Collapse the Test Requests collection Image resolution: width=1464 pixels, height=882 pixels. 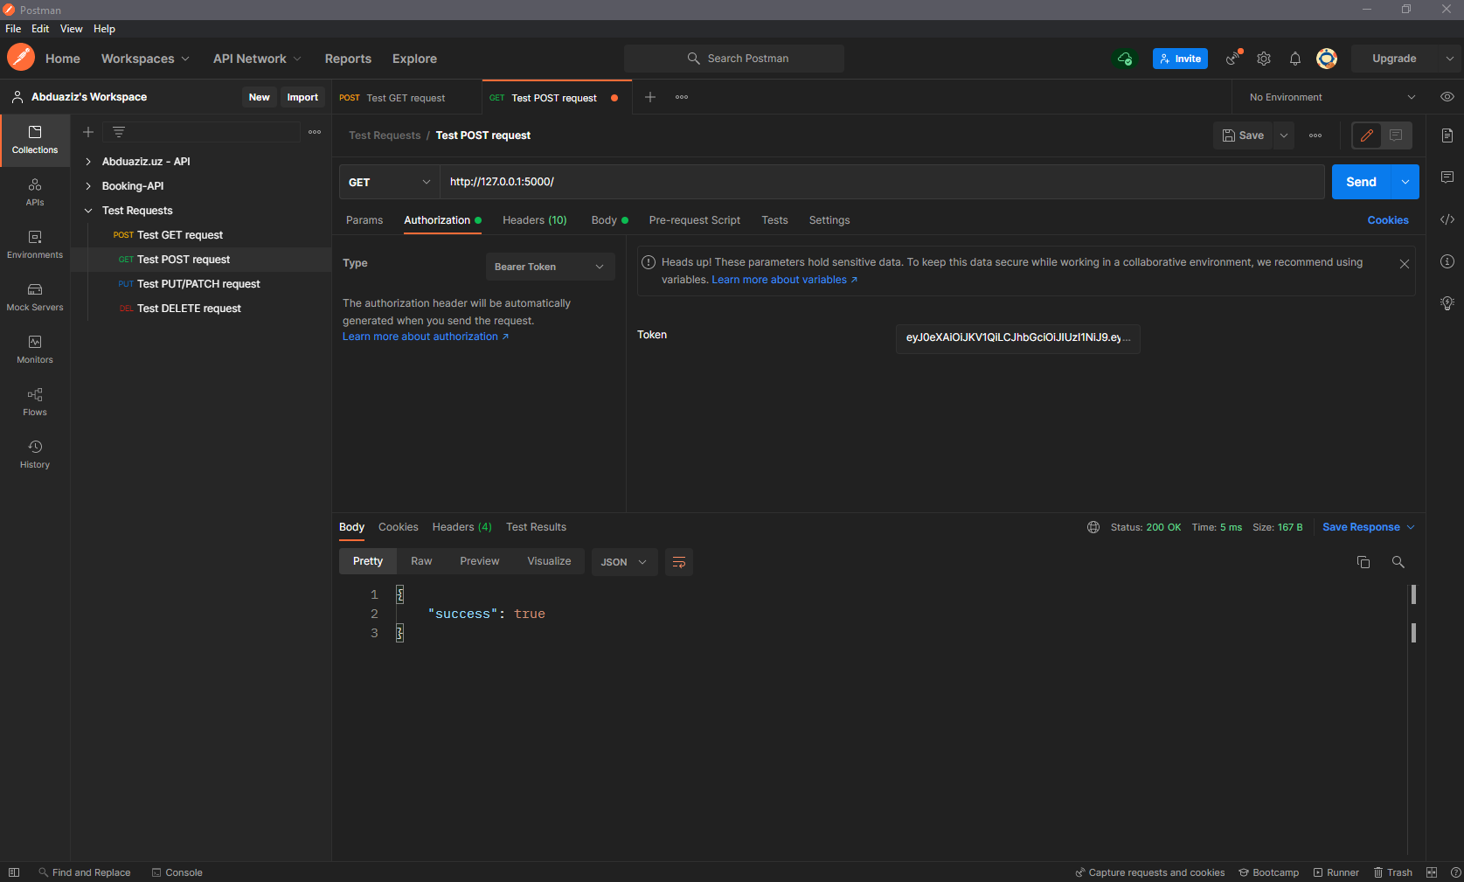pos(88,211)
